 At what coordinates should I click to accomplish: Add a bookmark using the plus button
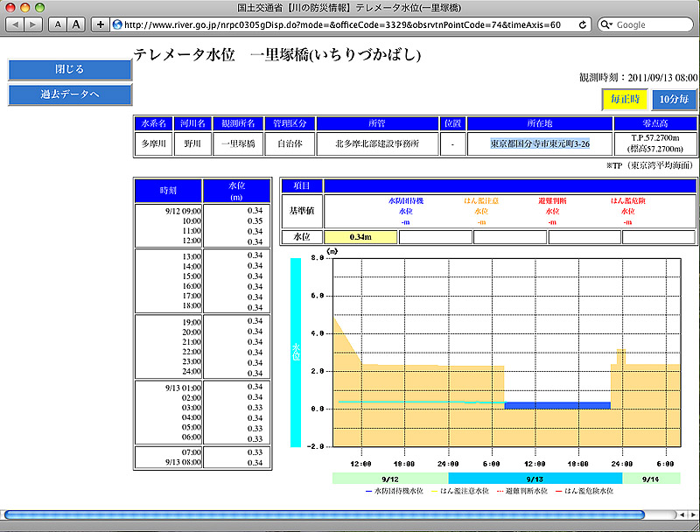101,24
